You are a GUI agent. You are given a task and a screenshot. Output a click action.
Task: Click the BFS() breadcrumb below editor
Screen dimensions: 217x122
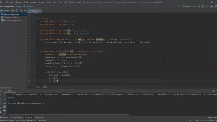pyautogui.click(x=45, y=87)
